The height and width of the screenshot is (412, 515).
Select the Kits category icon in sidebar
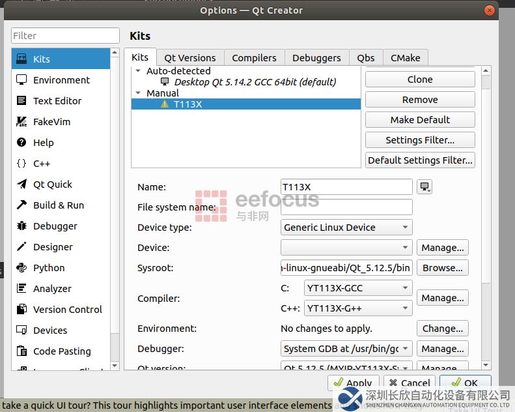pos(21,59)
